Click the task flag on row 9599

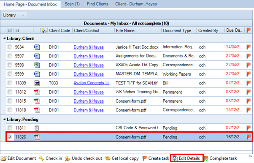pos(249,74)
